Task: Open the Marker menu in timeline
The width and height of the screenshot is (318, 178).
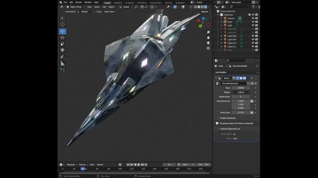Action: (x=100, y=165)
